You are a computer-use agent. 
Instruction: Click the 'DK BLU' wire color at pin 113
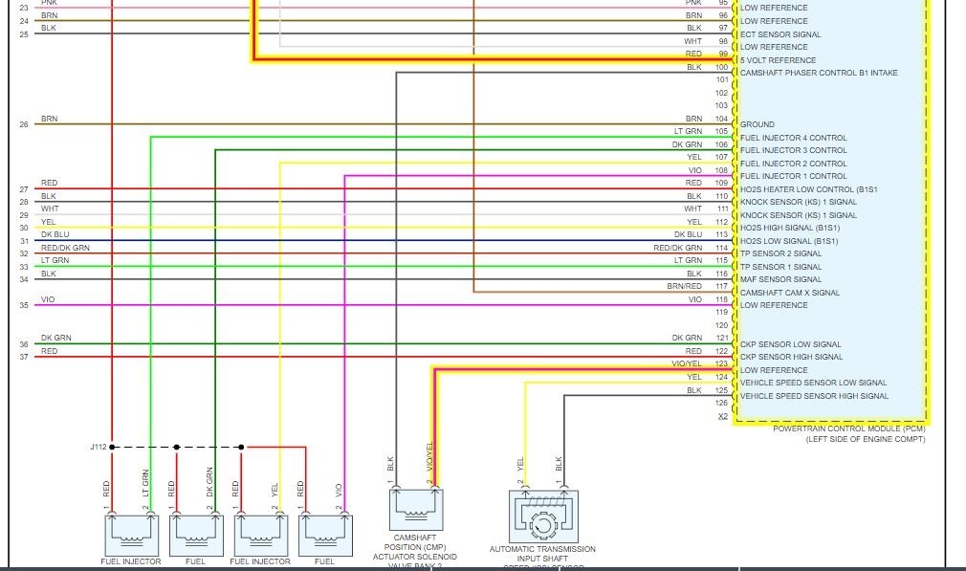(x=688, y=234)
